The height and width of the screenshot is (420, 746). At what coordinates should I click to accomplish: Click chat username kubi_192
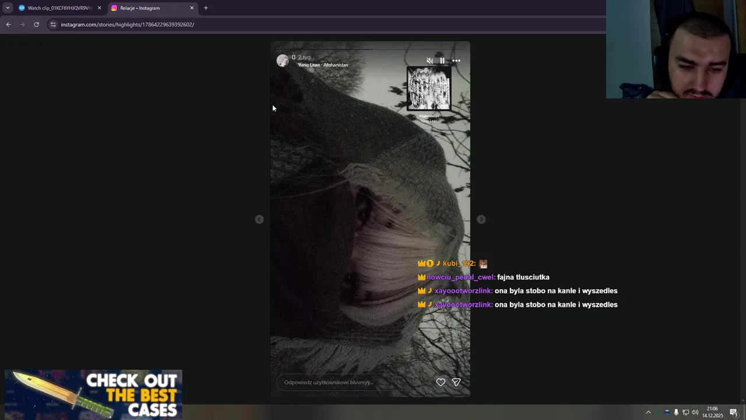click(459, 264)
